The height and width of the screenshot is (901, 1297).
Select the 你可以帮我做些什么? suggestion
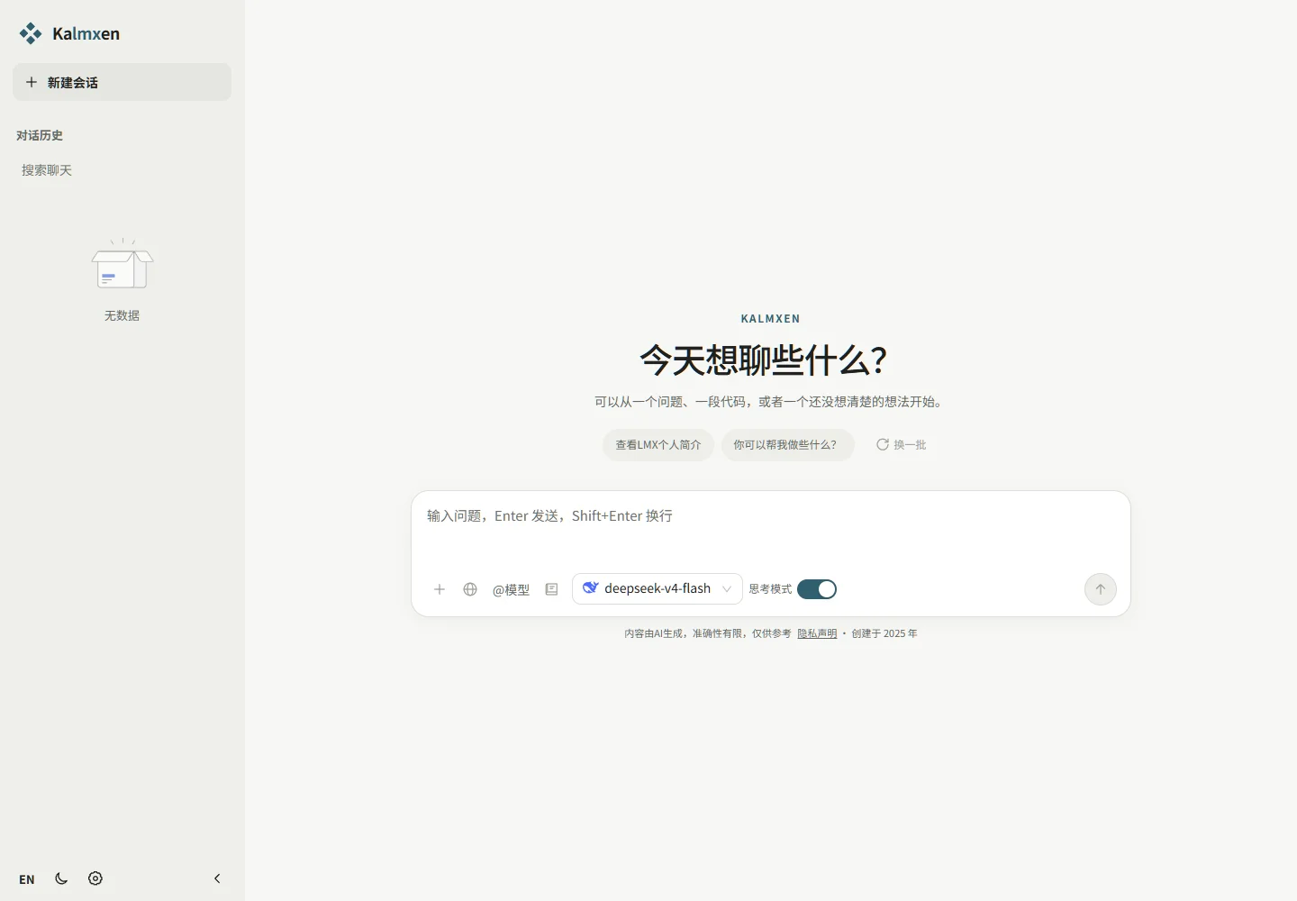coord(786,445)
